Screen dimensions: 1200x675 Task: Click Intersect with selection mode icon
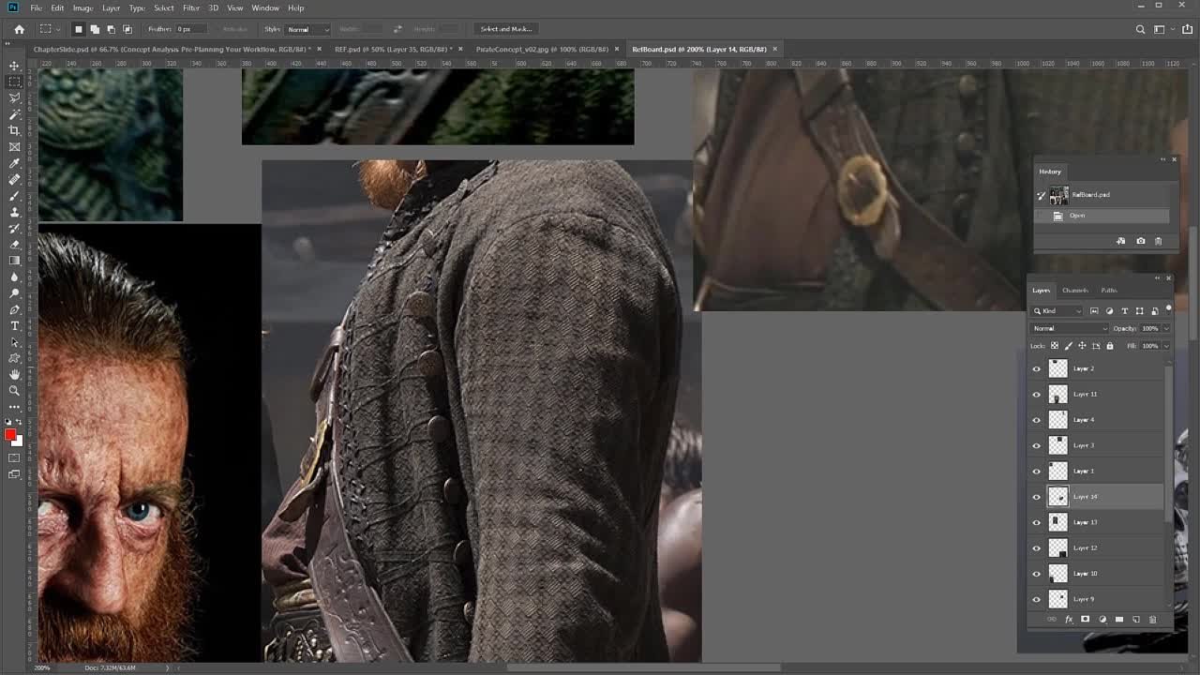click(x=127, y=29)
